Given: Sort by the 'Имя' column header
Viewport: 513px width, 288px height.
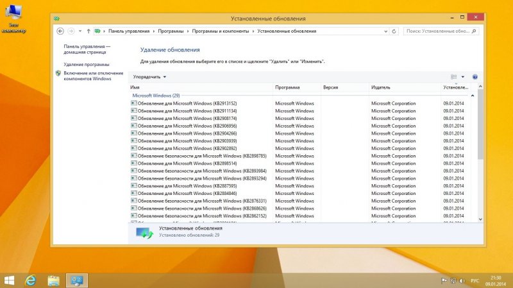Looking at the screenshot, I should (x=201, y=87).
